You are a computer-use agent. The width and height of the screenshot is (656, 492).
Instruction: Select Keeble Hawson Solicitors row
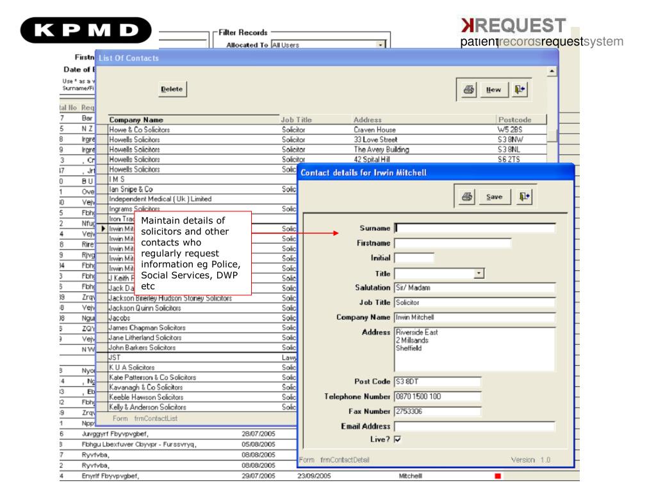click(202, 397)
